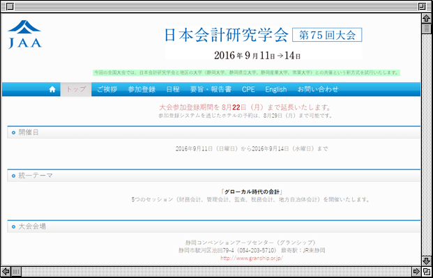
Task: Click the scroll left arrow
Action: coord(6,271)
